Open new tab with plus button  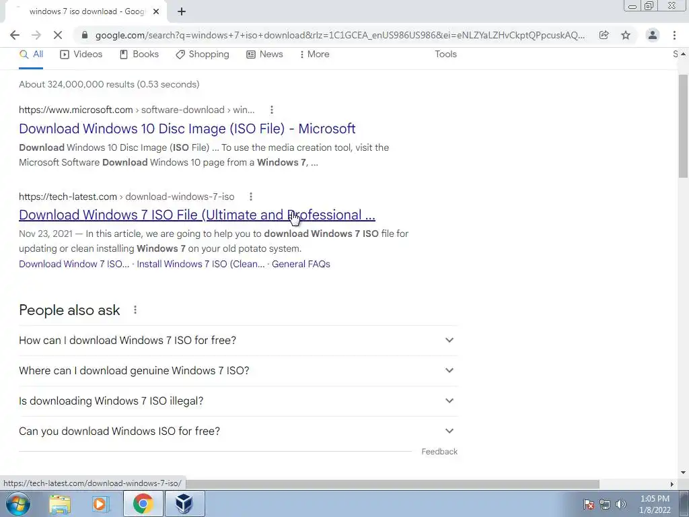coord(182,11)
